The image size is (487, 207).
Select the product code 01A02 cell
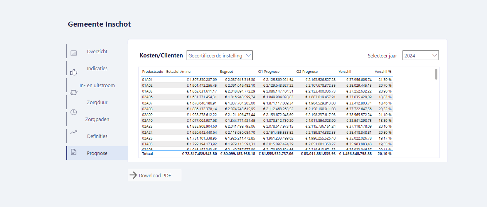point(147,85)
